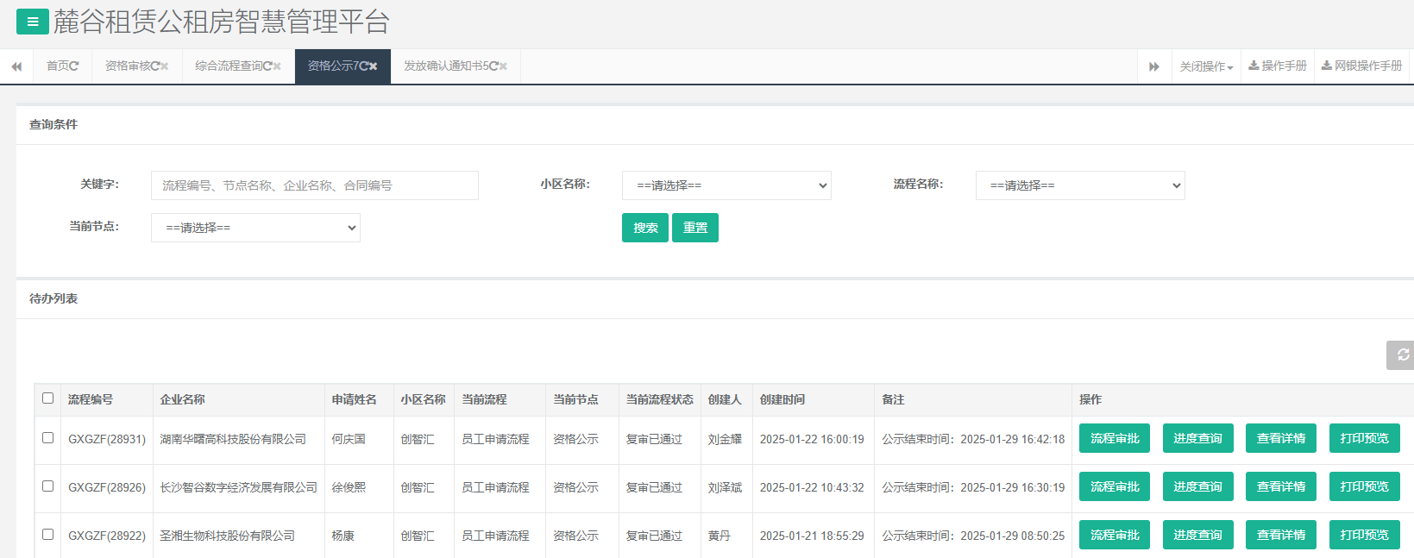Open the 小区名称 dropdown
Viewport: 1414px width, 558px height.
click(x=726, y=185)
